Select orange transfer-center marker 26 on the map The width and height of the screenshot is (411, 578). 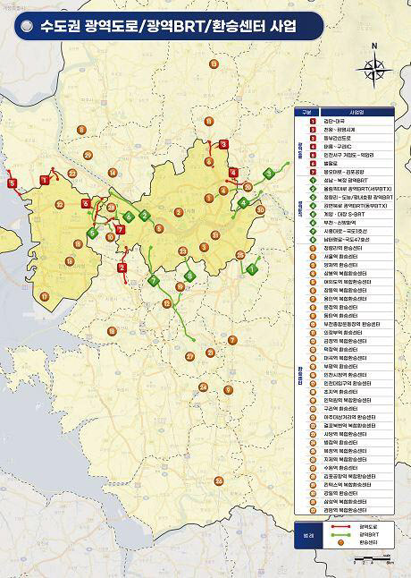(219, 480)
